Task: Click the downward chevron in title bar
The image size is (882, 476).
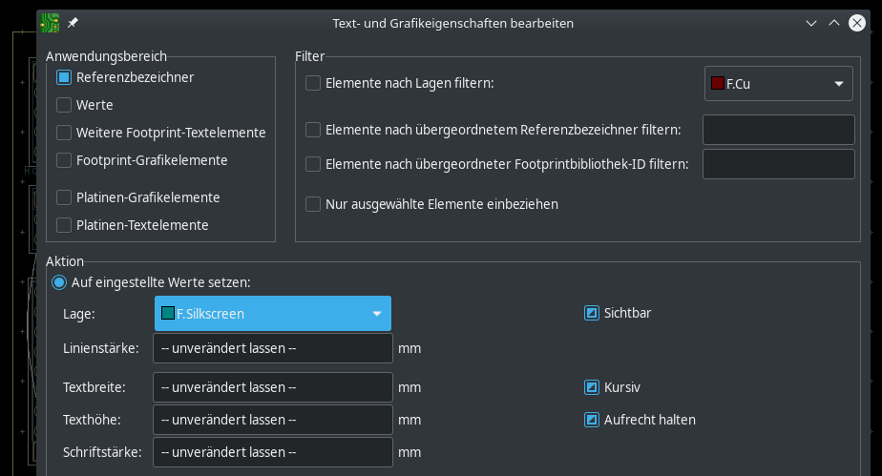Action: 811,23
